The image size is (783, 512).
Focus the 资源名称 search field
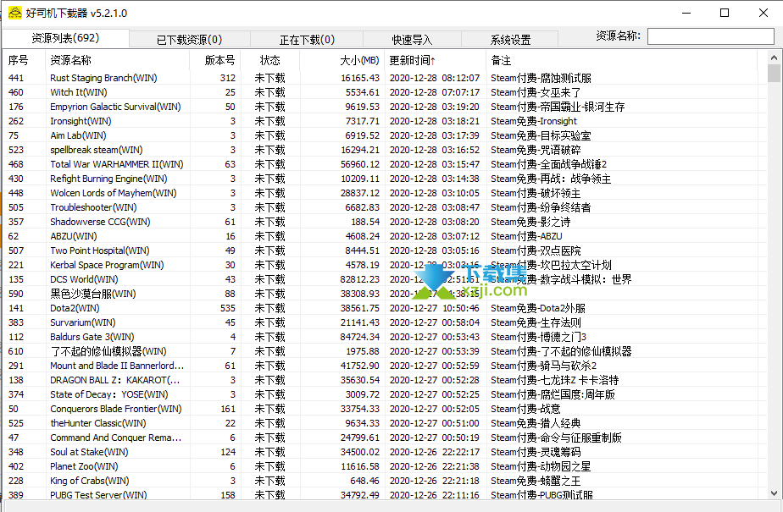point(711,36)
